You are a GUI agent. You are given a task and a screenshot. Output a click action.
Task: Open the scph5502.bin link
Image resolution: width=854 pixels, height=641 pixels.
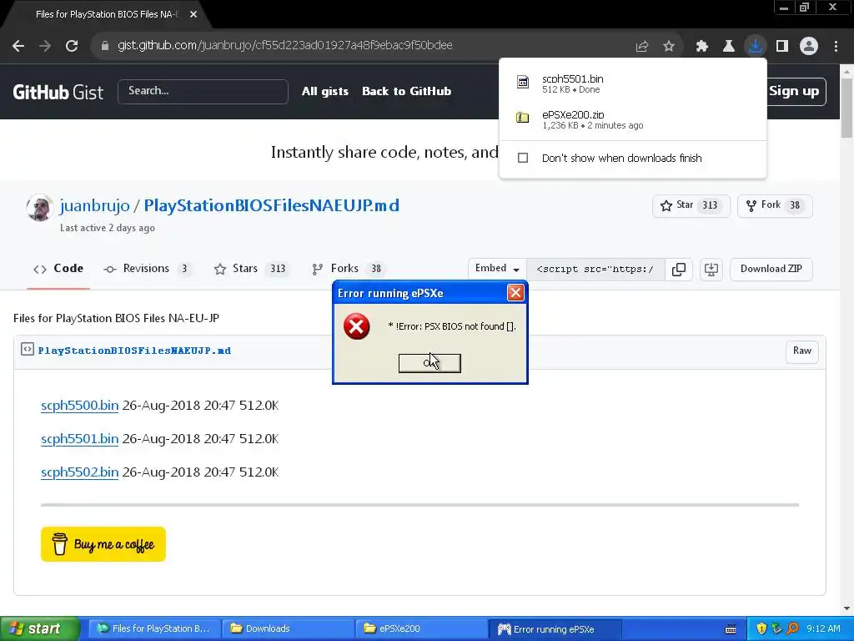[x=79, y=472]
